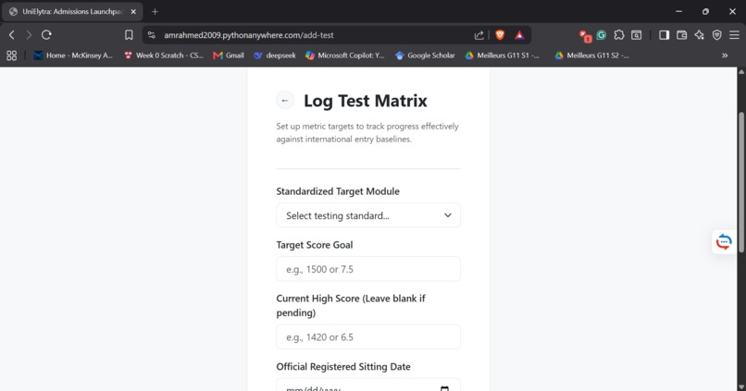Open Leo AI sparkle icon

point(700,35)
